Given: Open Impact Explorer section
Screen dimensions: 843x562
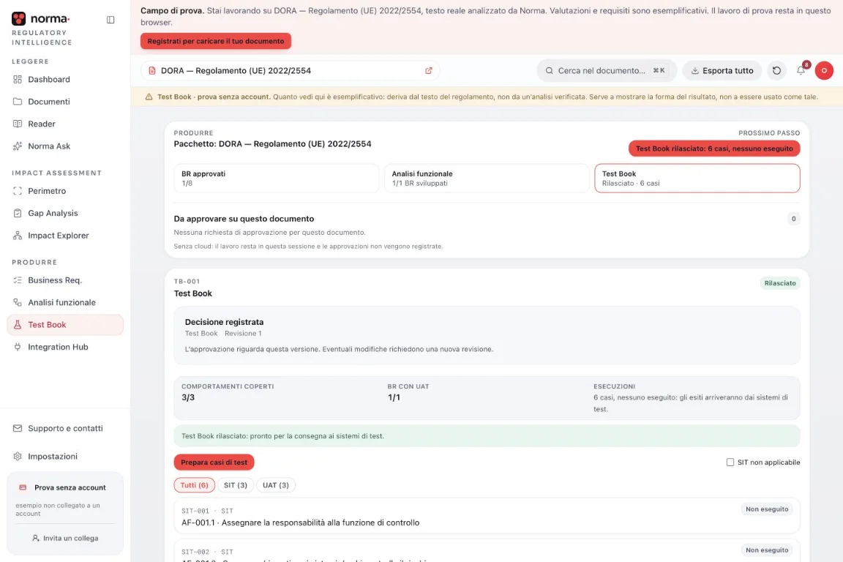Looking at the screenshot, I should tap(65, 236).
